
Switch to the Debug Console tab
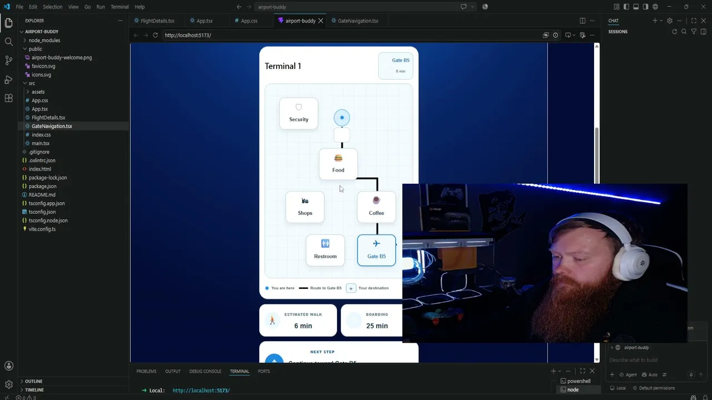pyautogui.click(x=205, y=371)
